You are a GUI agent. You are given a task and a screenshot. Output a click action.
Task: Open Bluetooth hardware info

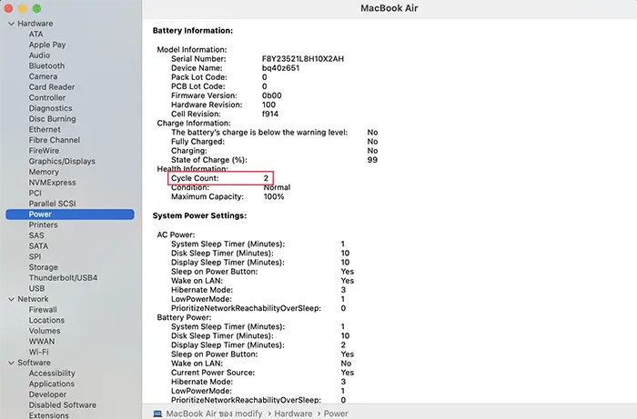46,65
